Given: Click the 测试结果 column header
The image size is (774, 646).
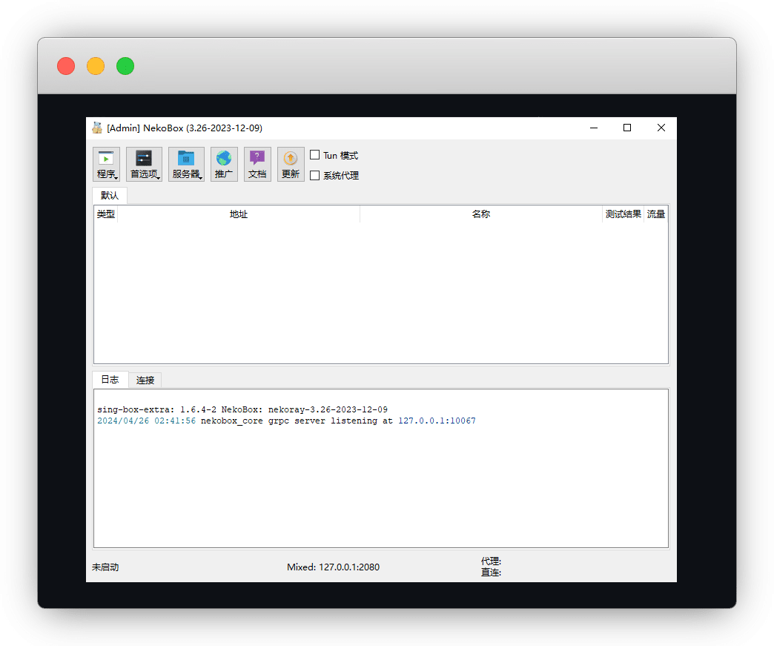Looking at the screenshot, I should pyautogui.click(x=623, y=214).
